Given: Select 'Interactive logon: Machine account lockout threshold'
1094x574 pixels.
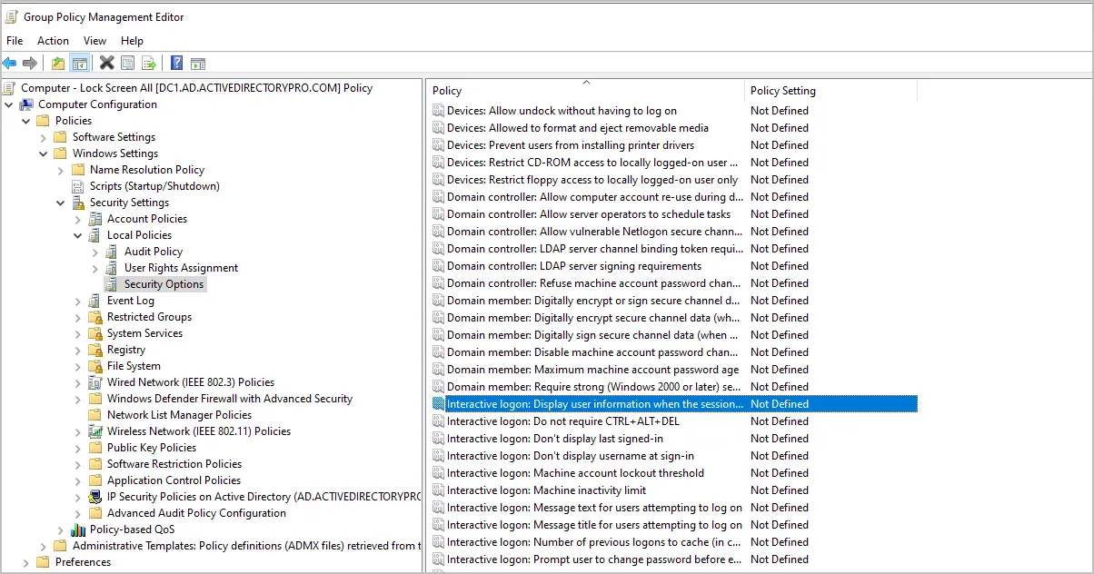Looking at the screenshot, I should point(575,473).
